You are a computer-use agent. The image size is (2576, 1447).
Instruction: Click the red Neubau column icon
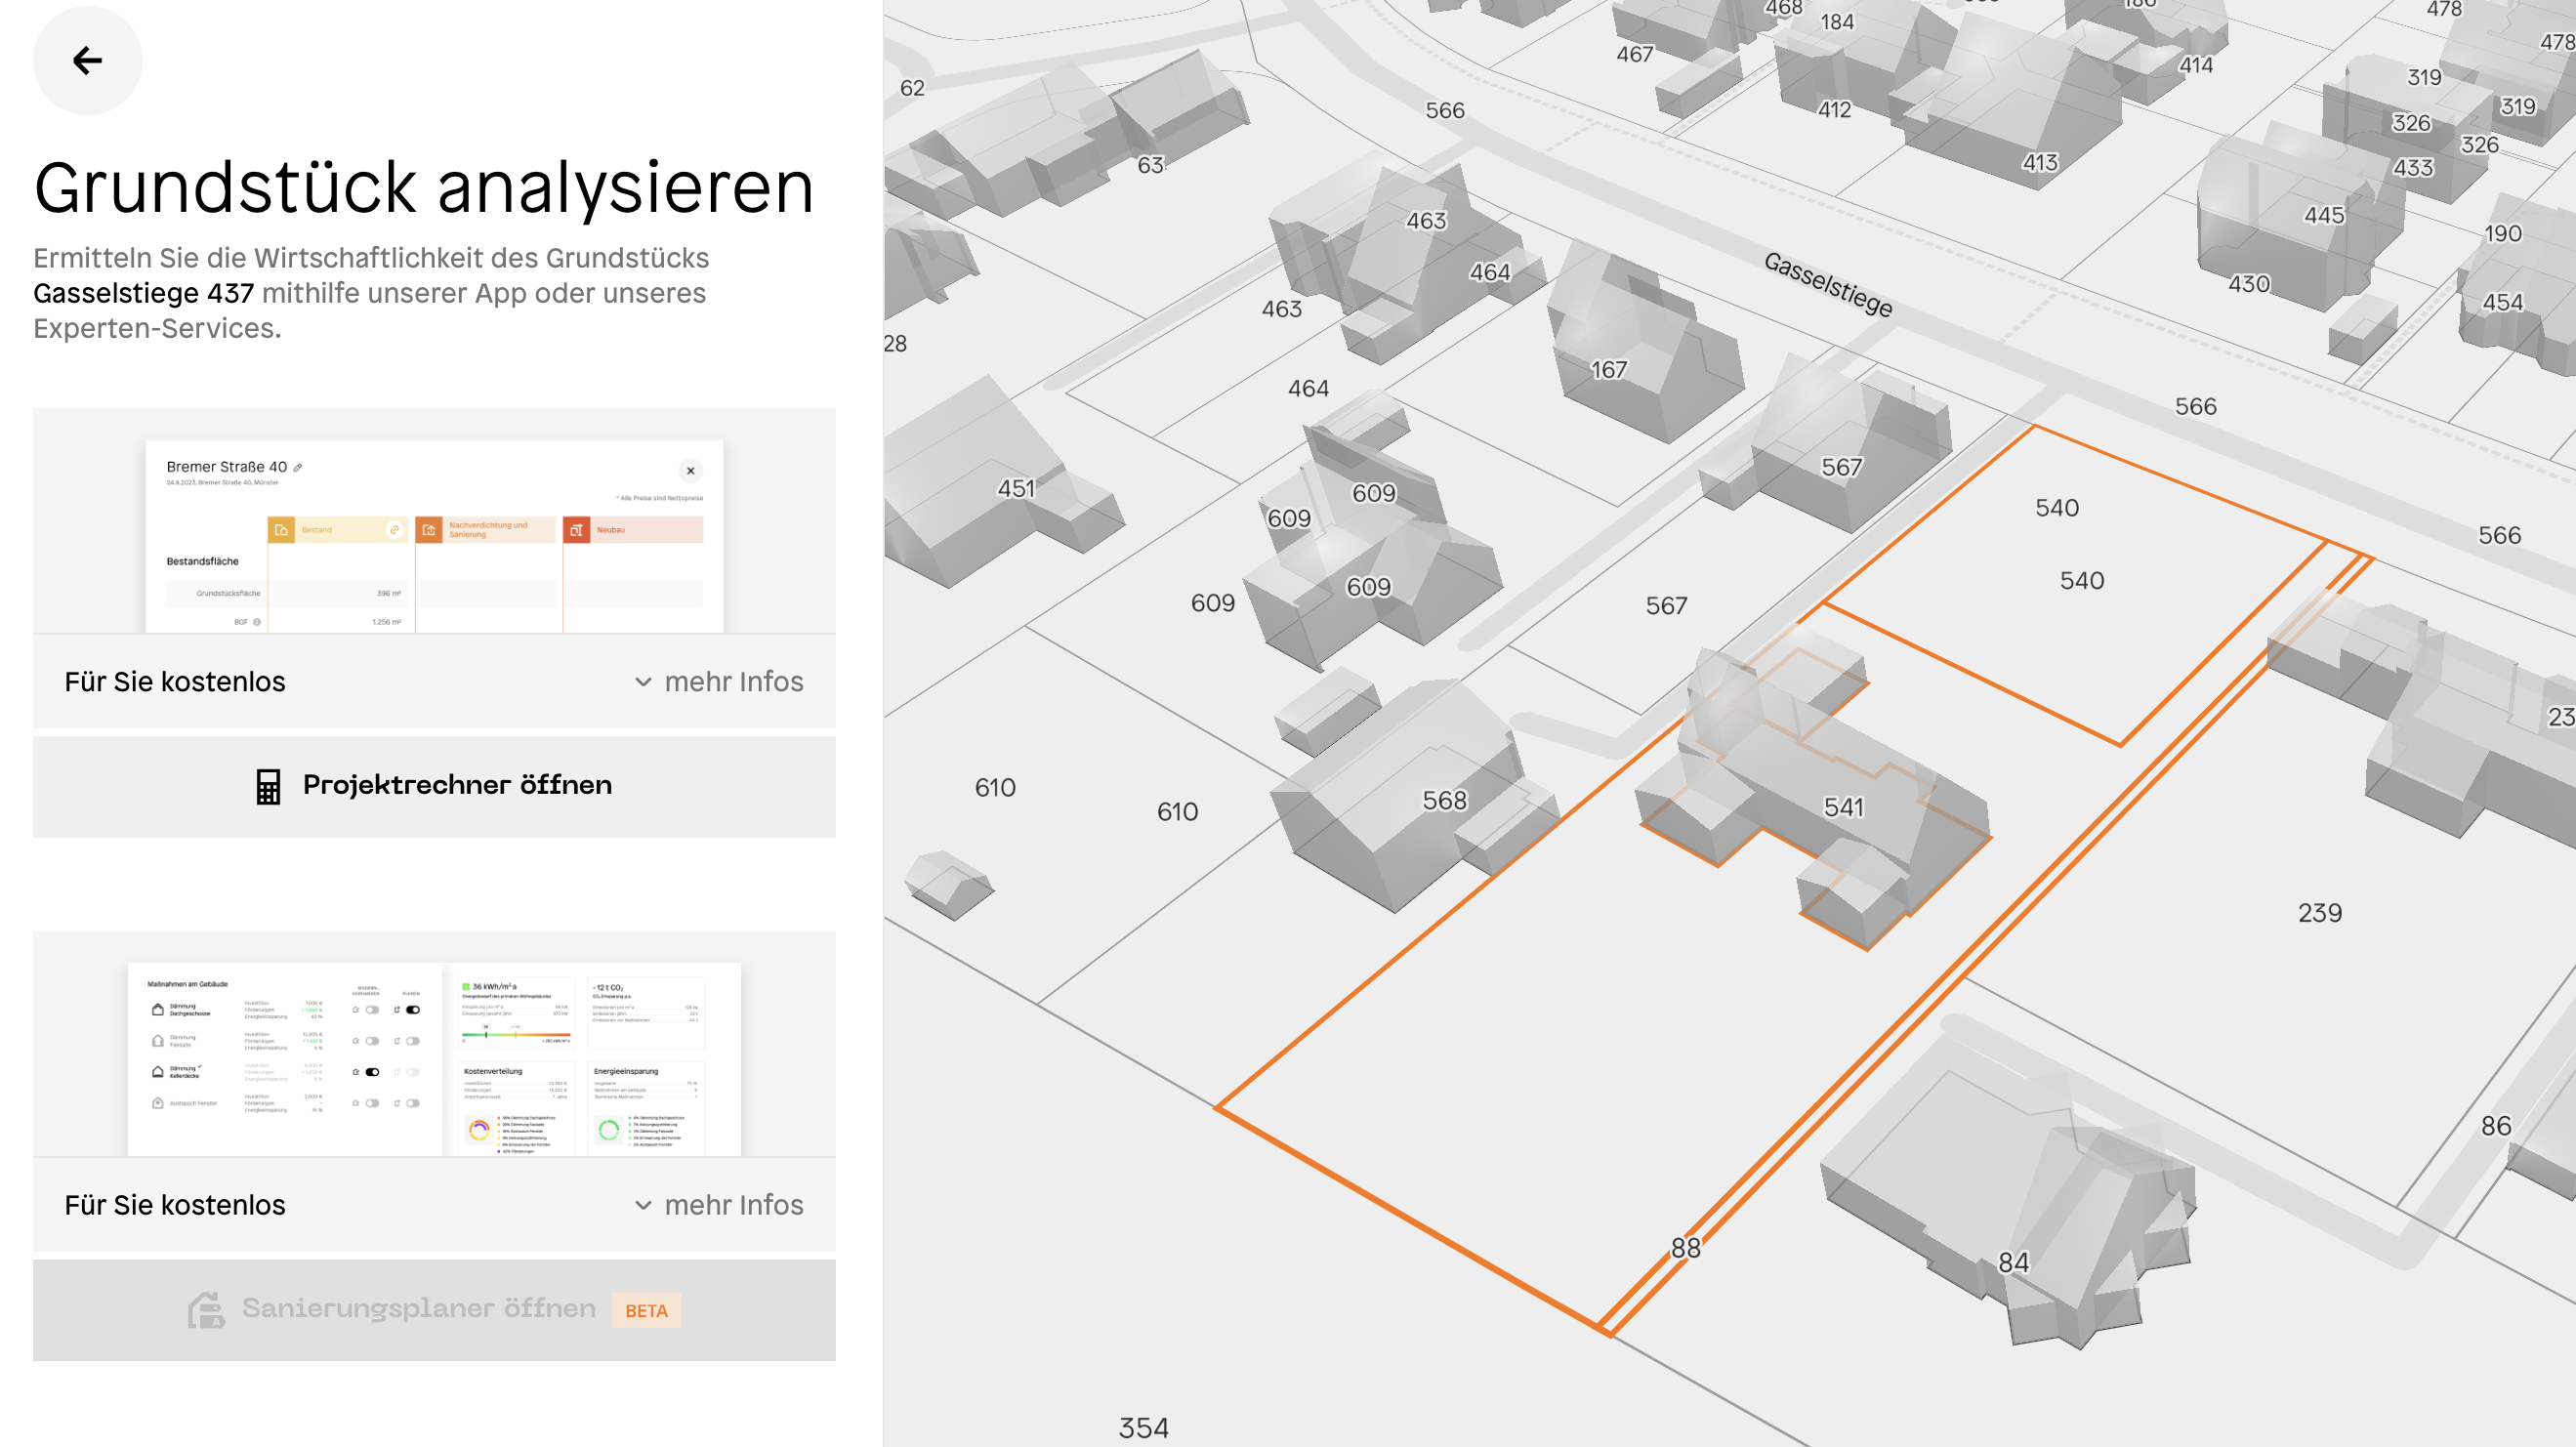click(x=576, y=530)
